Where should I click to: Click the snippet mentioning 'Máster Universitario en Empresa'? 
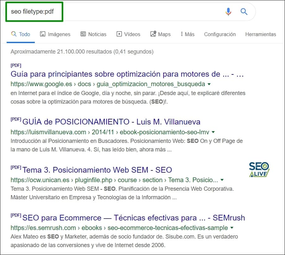pos(122,193)
